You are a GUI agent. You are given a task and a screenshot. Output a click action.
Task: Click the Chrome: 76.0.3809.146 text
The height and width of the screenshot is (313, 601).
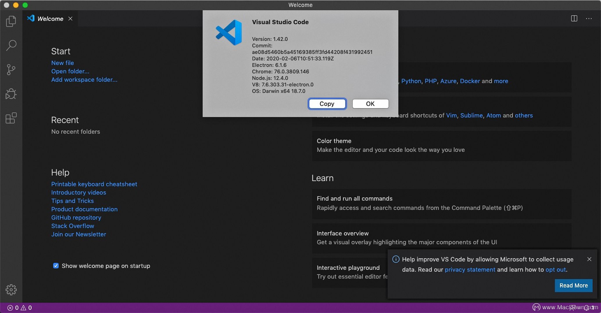(x=280, y=72)
